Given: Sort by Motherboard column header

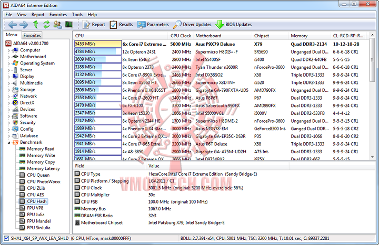Looking at the screenshot, I should [222, 36].
